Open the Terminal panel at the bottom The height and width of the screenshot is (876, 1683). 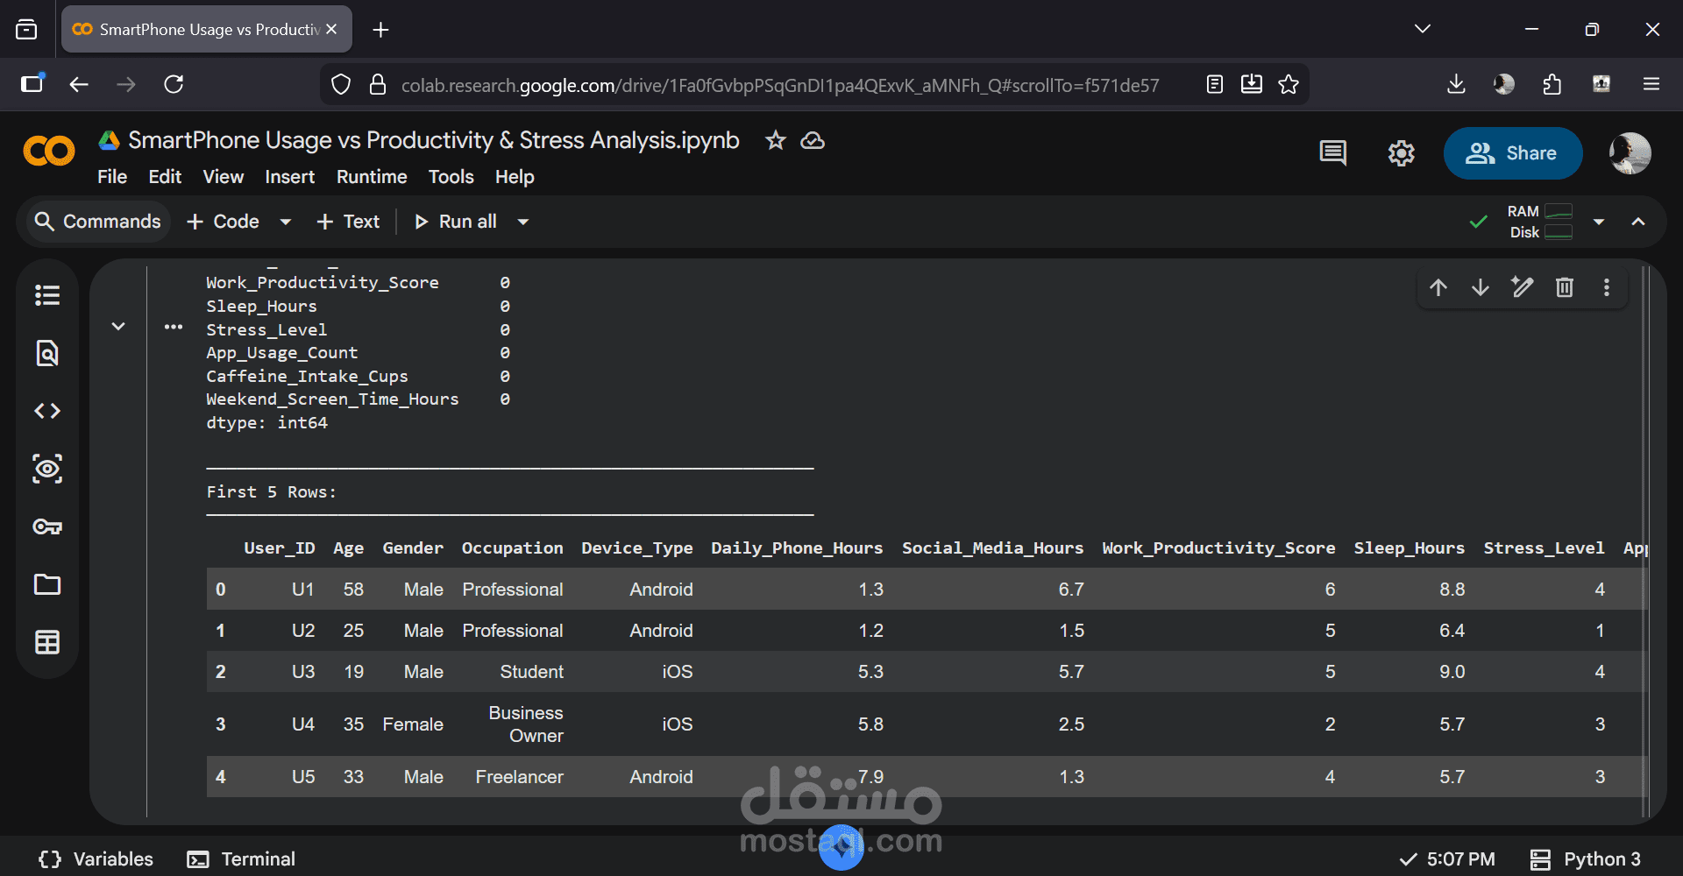point(242,859)
